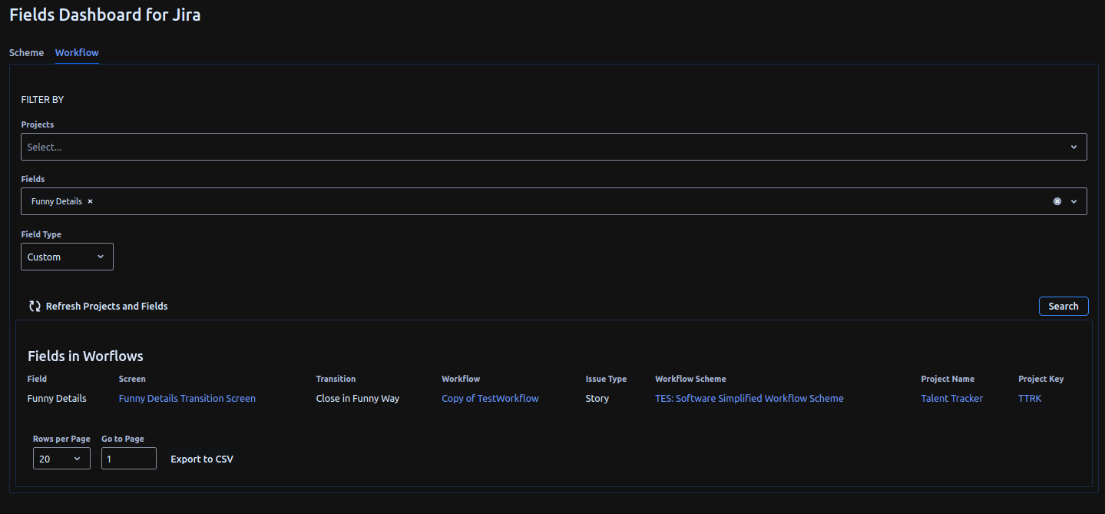The height and width of the screenshot is (514, 1105).
Task: Click the Refresh Projects and Fields icon
Action: coord(34,306)
